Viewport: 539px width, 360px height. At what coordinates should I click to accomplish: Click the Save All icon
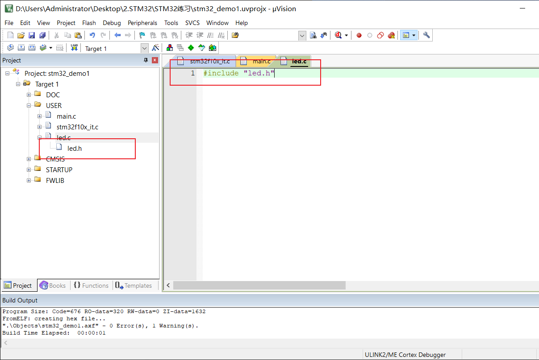click(42, 35)
